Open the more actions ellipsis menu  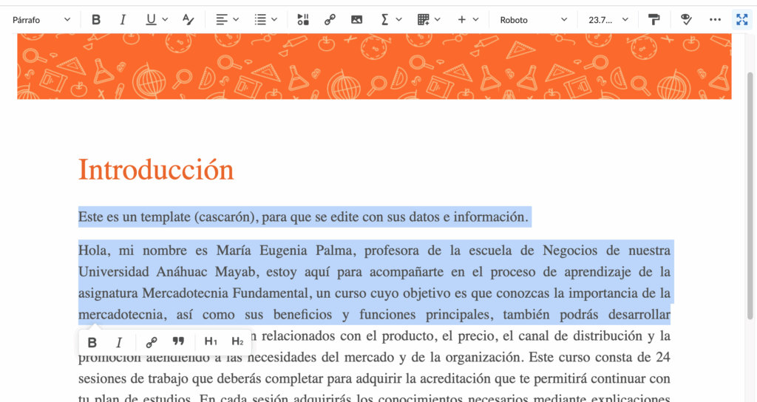point(715,20)
